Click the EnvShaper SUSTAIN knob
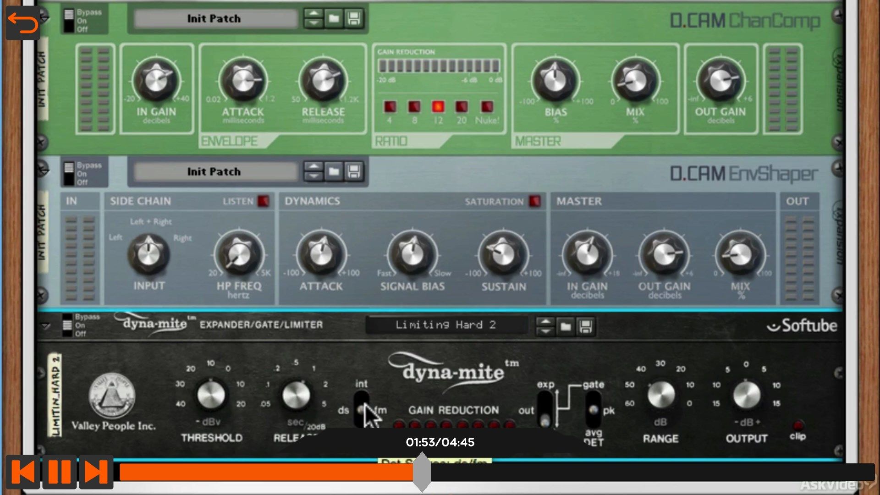 pos(503,254)
